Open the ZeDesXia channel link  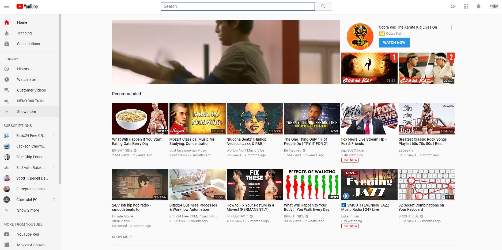(x=406, y=150)
